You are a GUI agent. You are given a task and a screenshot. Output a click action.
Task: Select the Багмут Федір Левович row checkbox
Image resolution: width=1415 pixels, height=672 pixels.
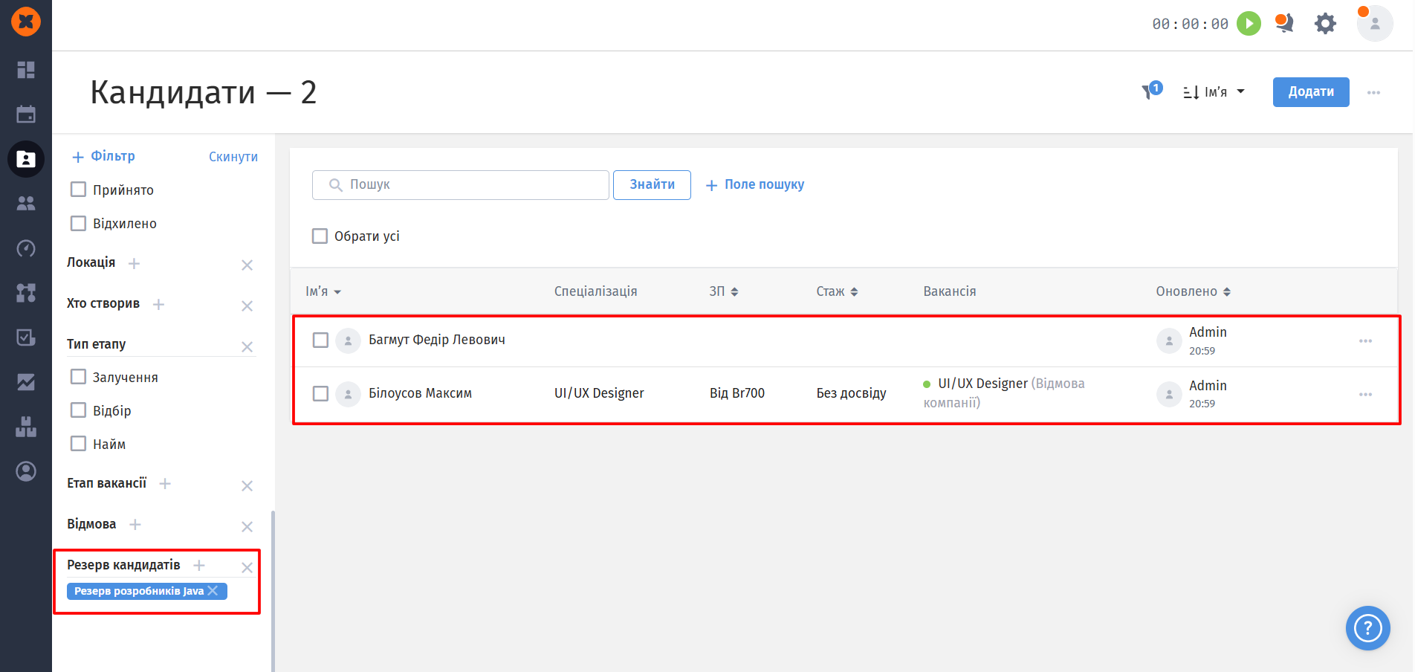click(320, 340)
